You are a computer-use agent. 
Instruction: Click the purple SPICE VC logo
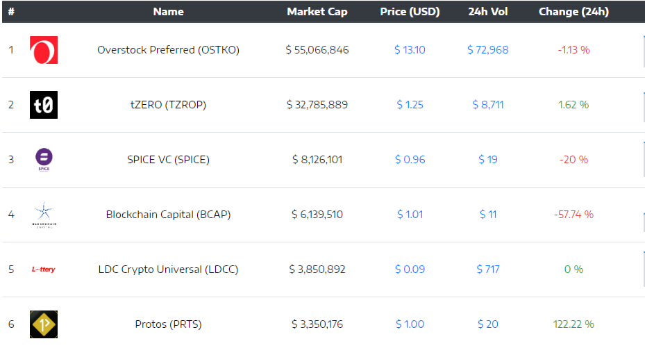pyautogui.click(x=44, y=159)
